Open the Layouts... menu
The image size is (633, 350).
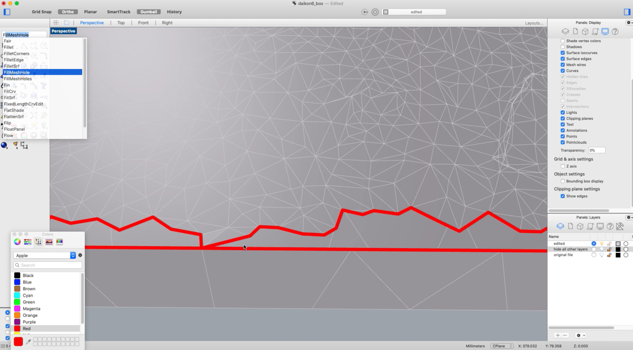tap(534, 23)
